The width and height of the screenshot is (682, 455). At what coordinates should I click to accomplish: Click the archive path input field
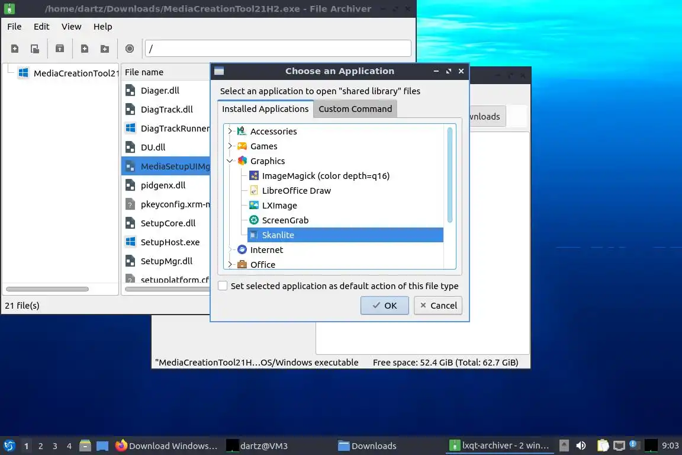278,49
